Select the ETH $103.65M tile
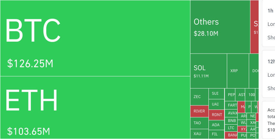Viewport: 275px width, 139px height. pos(95,108)
